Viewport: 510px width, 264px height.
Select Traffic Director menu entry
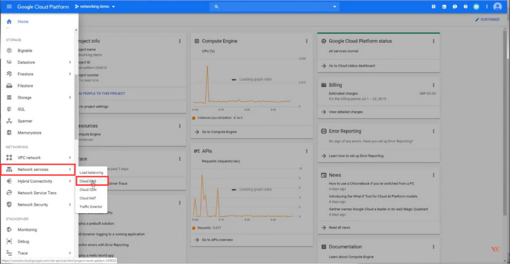(91, 206)
